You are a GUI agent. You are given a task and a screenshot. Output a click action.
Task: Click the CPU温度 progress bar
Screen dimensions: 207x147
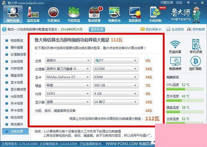[x=185, y=89]
